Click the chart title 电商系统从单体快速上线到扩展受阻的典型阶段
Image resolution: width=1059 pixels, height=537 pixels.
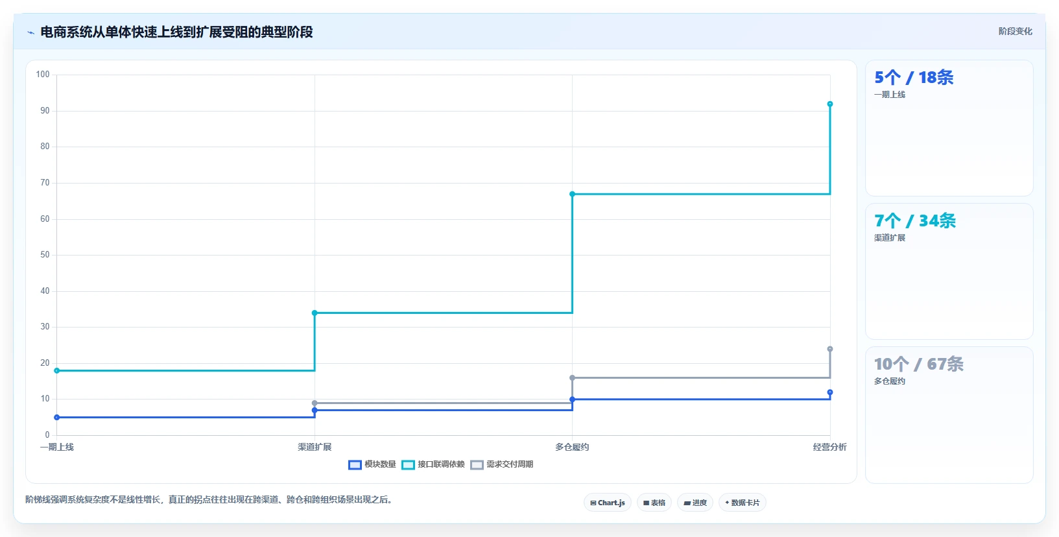point(177,32)
